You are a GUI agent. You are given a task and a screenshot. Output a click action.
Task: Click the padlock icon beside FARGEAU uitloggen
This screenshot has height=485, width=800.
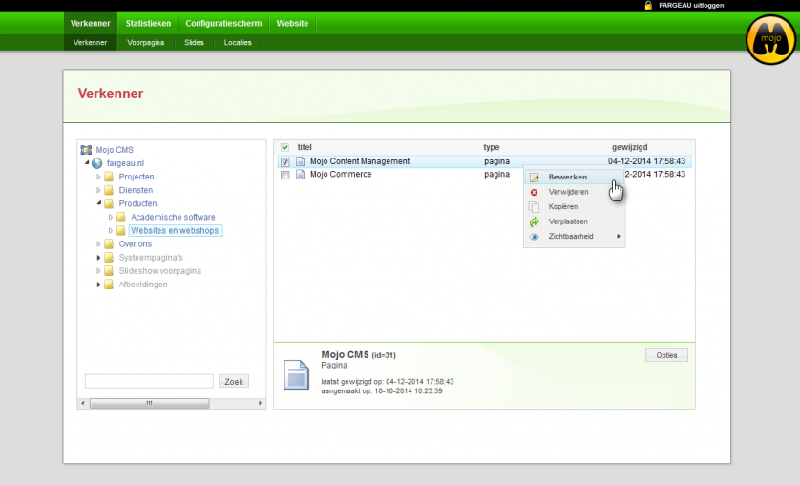(648, 5)
